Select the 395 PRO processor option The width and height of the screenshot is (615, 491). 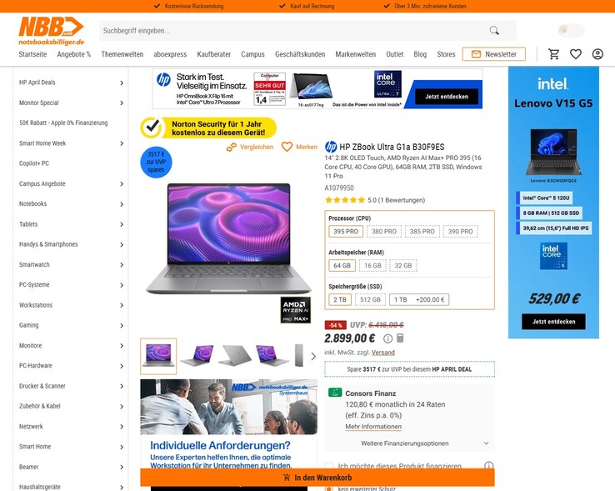346,232
